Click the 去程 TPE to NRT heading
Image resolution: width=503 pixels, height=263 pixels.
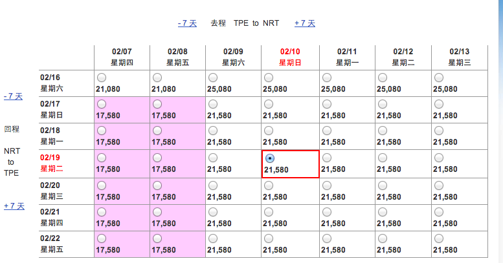(245, 23)
